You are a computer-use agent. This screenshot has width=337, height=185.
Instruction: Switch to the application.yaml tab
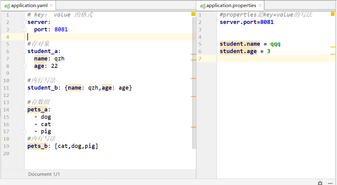point(28,6)
